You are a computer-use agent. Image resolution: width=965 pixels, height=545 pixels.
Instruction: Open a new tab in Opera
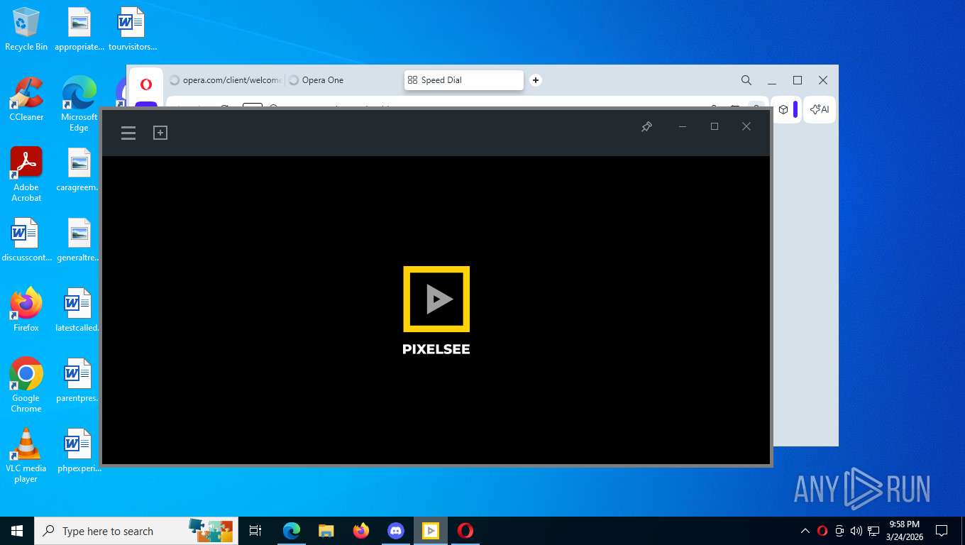pos(536,80)
